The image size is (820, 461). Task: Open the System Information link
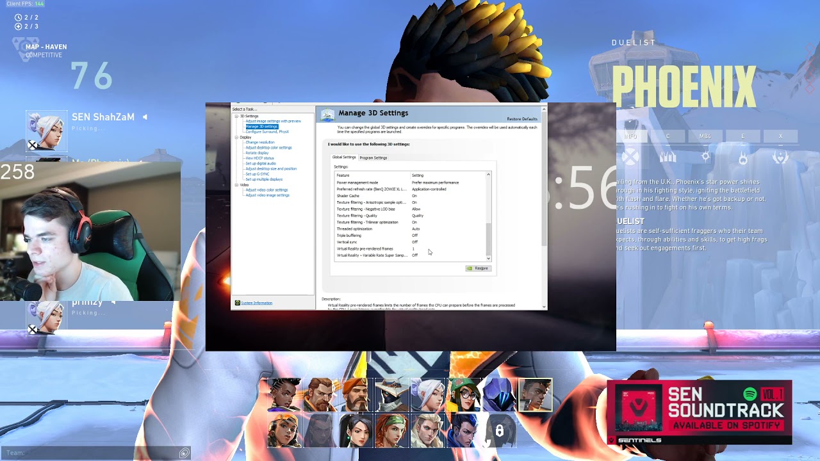point(257,303)
